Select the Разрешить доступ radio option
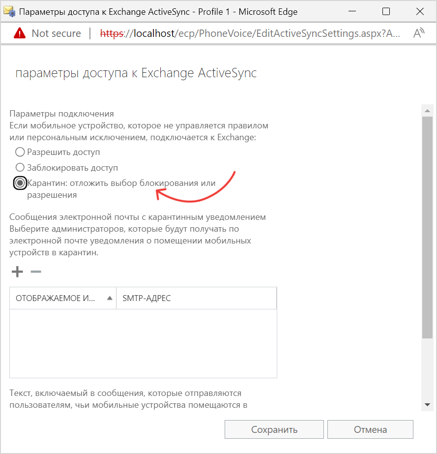Image resolution: width=437 pixels, height=454 pixels. tap(20, 151)
